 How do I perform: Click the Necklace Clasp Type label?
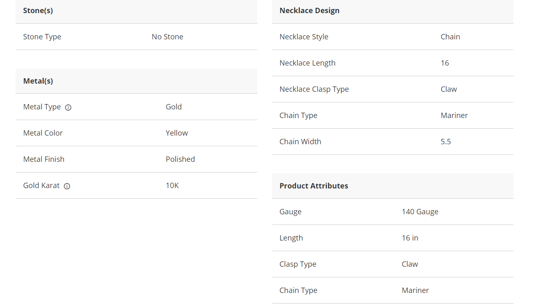coord(314,89)
